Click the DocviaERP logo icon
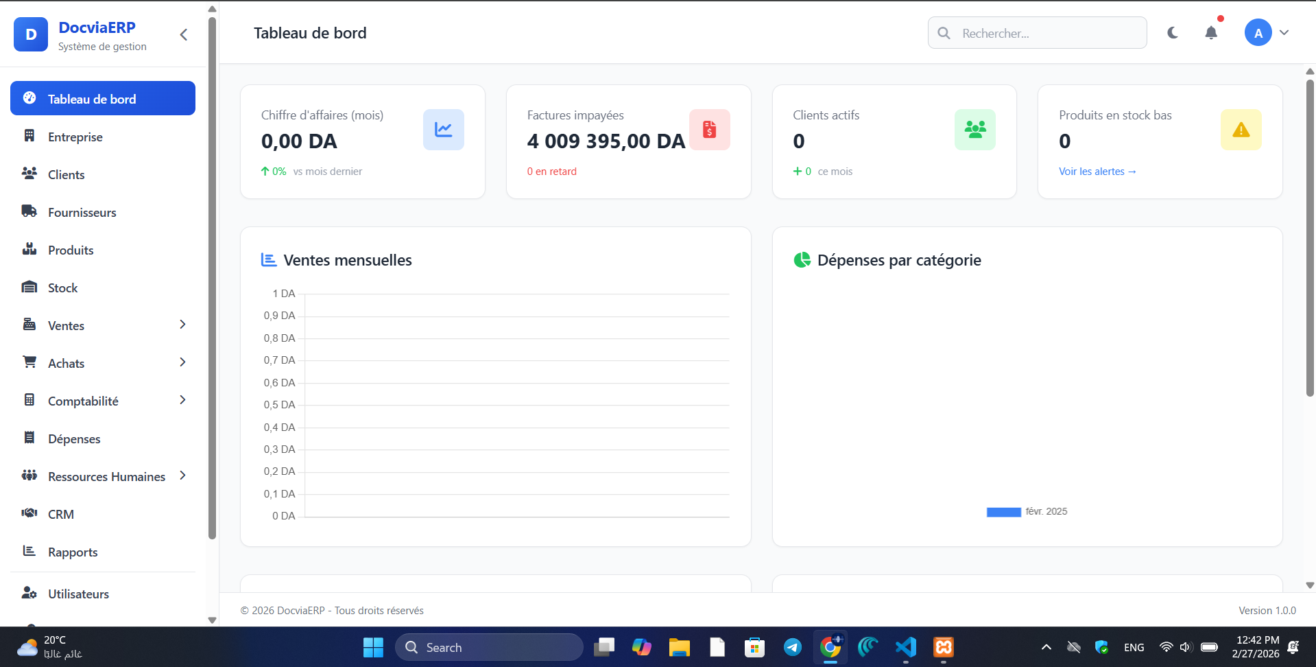 [31, 34]
